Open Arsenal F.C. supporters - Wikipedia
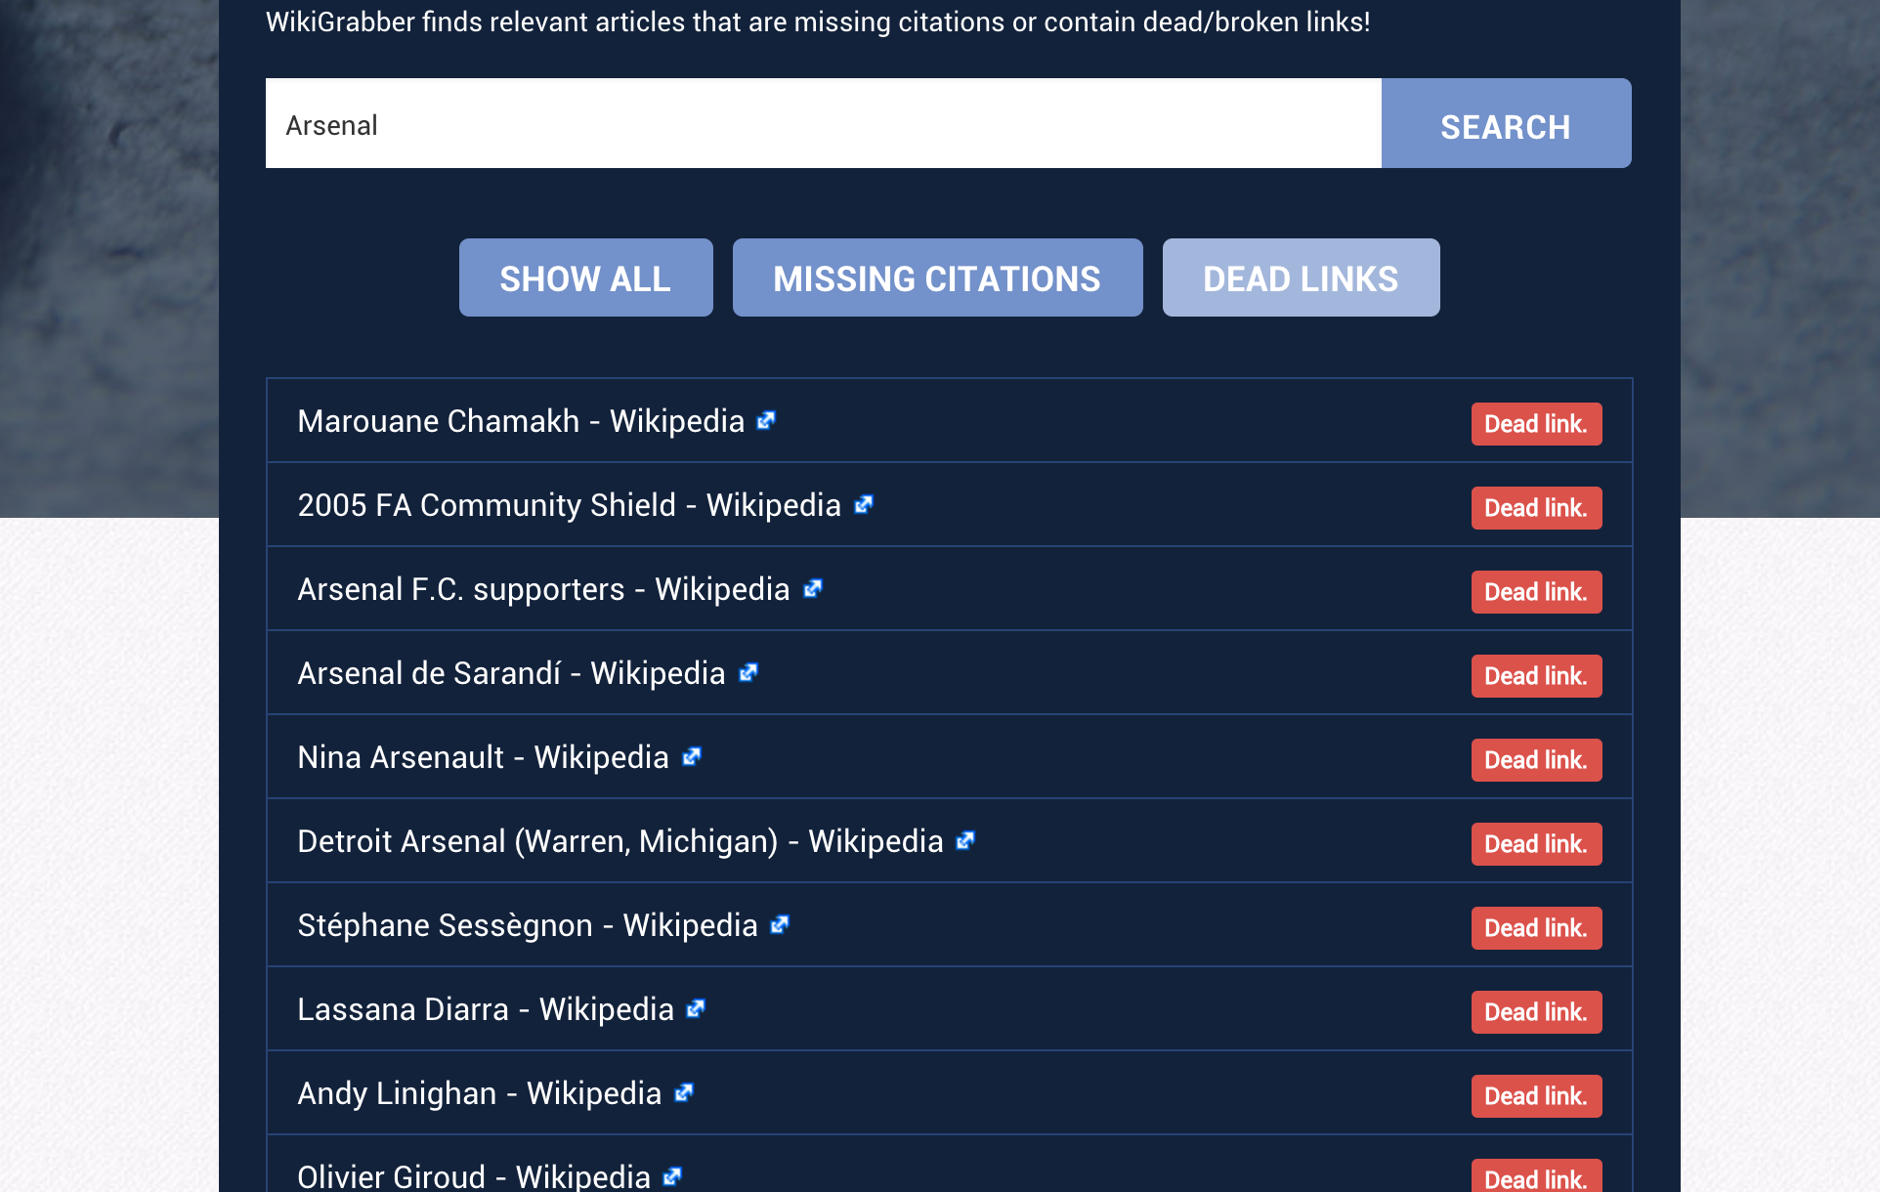 (543, 589)
